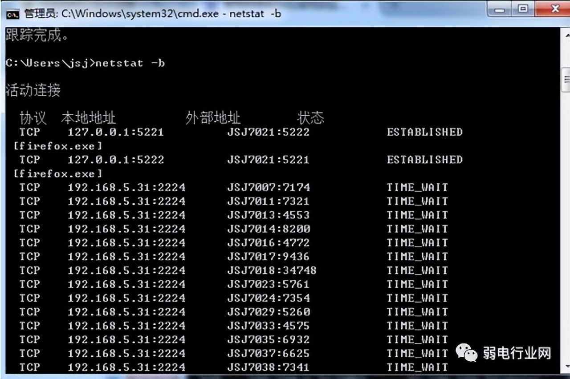Click TCP in the JSJ7016:4772 row

click(x=29, y=242)
